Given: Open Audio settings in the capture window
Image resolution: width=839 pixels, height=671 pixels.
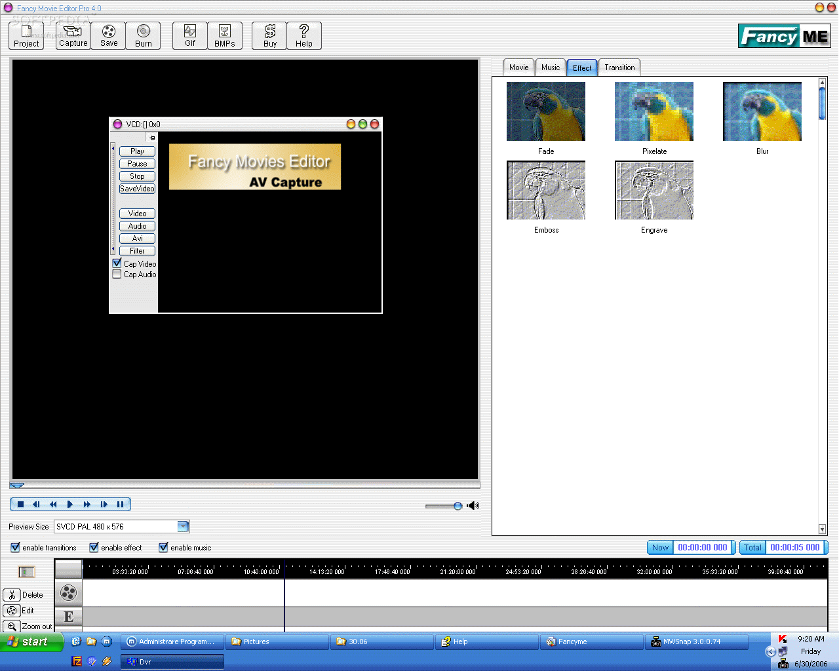Looking at the screenshot, I should click(x=137, y=226).
